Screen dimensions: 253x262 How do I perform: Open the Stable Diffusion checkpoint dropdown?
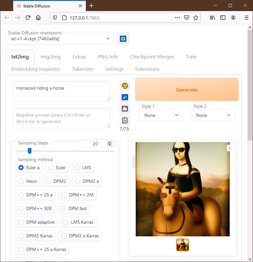[60, 39]
